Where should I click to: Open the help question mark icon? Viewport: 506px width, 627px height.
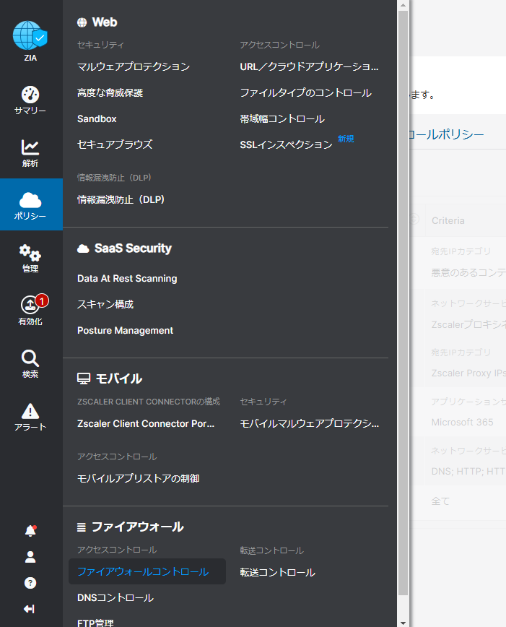30,583
